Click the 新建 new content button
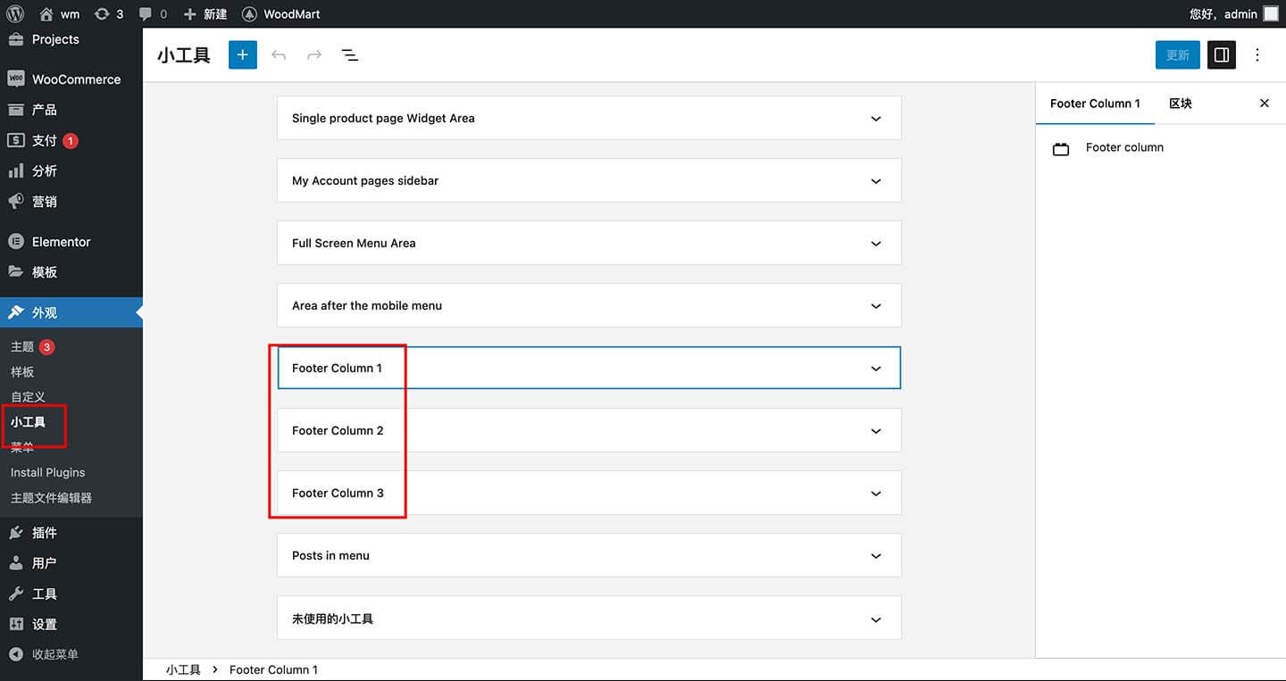The width and height of the screenshot is (1286, 681). click(x=205, y=13)
